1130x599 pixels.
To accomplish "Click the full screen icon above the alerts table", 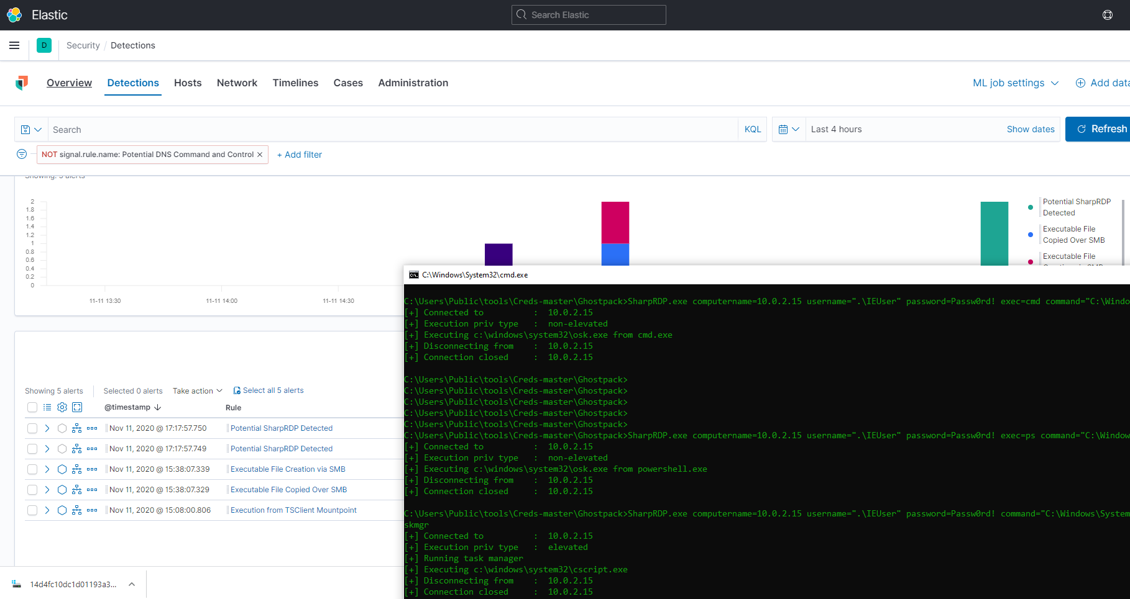I will [x=77, y=407].
